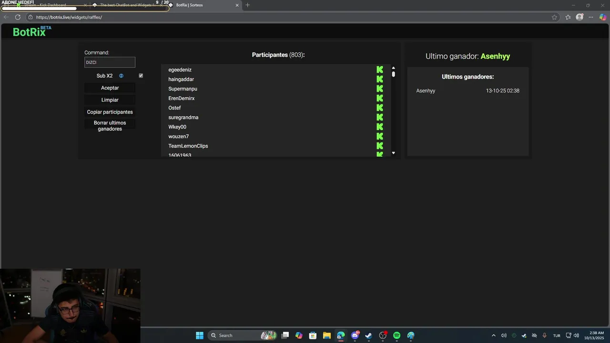Click the 13-10-25 02:38 timestamp
The image size is (610, 343).
pyautogui.click(x=502, y=91)
